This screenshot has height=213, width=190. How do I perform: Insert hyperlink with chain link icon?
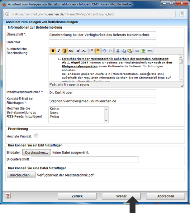point(137,51)
